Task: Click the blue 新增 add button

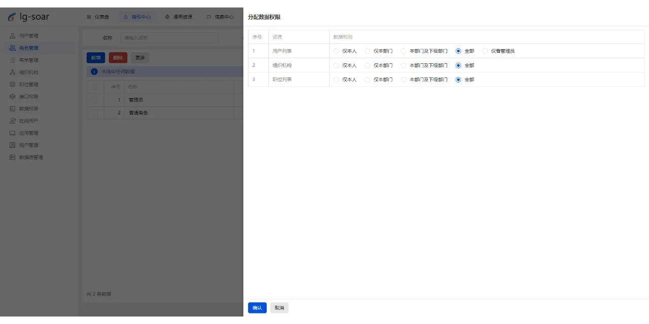Action: [x=96, y=58]
